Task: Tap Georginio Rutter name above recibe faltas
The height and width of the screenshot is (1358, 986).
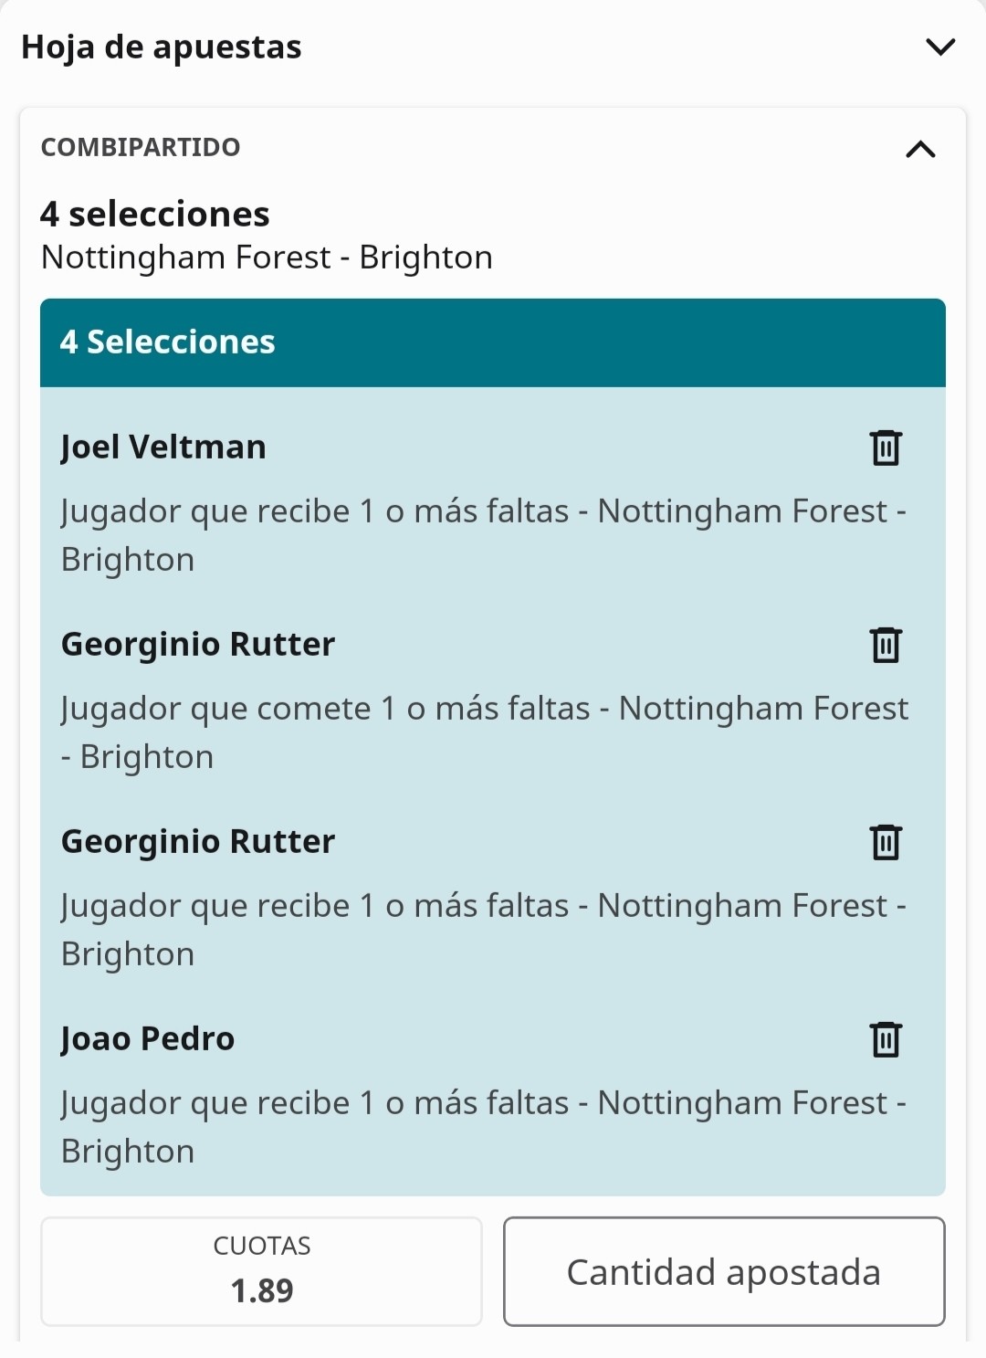Action: click(x=198, y=842)
